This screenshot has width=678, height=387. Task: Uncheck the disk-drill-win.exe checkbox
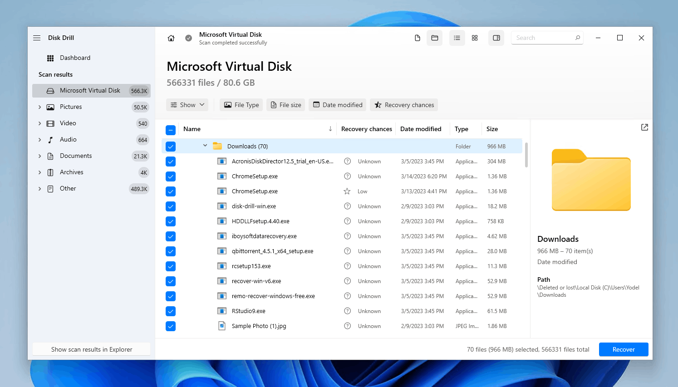tap(171, 206)
